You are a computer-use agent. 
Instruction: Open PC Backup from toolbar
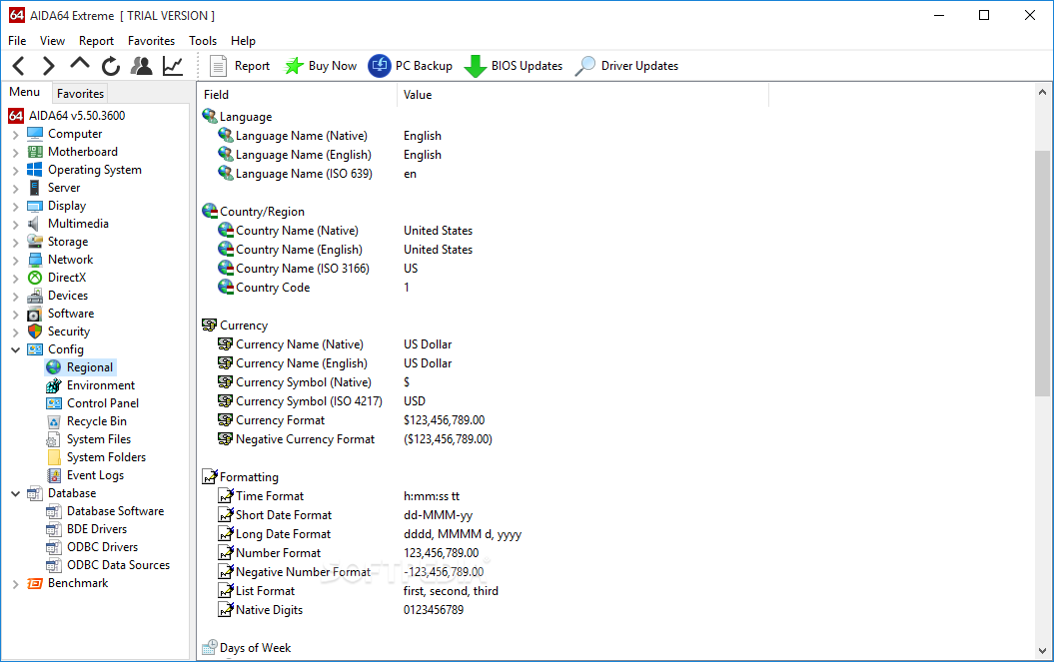(x=410, y=66)
